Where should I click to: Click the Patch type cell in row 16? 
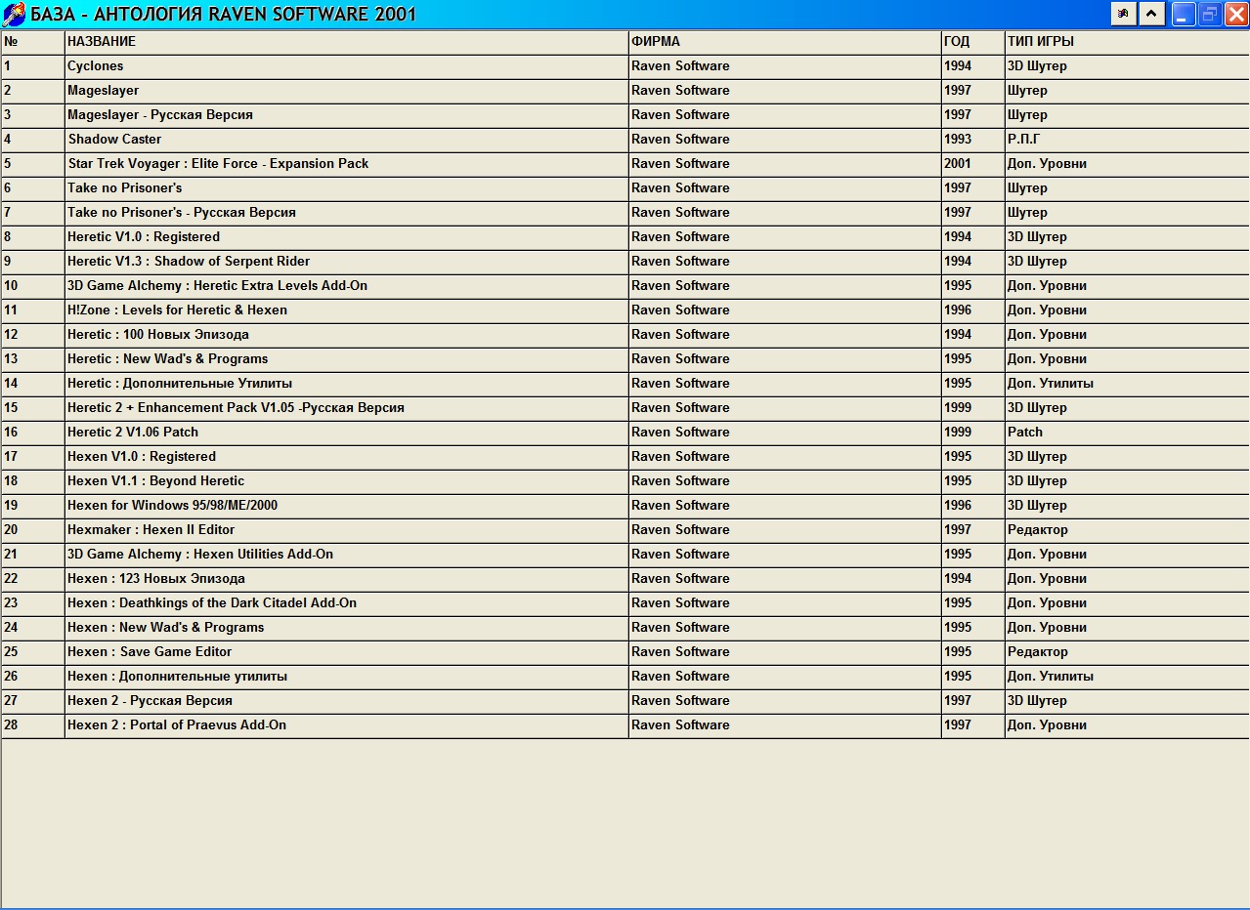[1025, 433]
